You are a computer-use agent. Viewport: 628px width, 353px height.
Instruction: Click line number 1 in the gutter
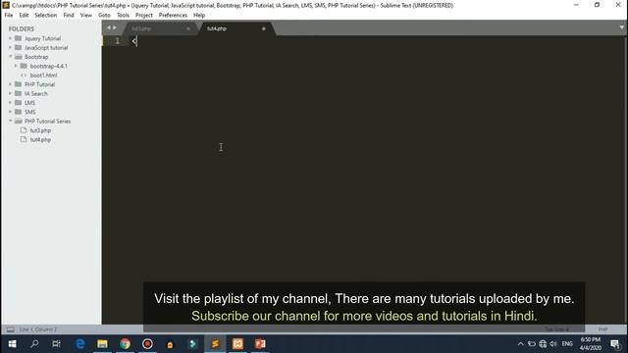pos(117,41)
